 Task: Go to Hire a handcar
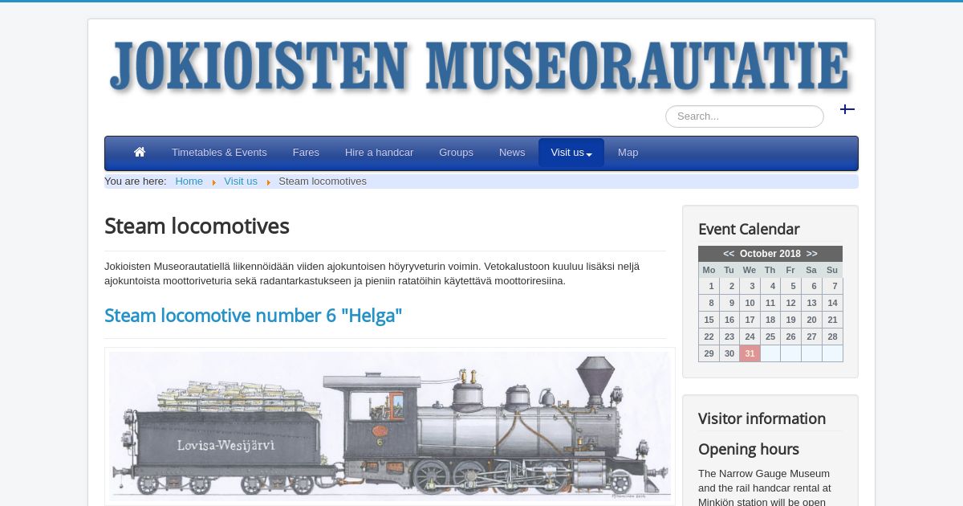(x=379, y=153)
